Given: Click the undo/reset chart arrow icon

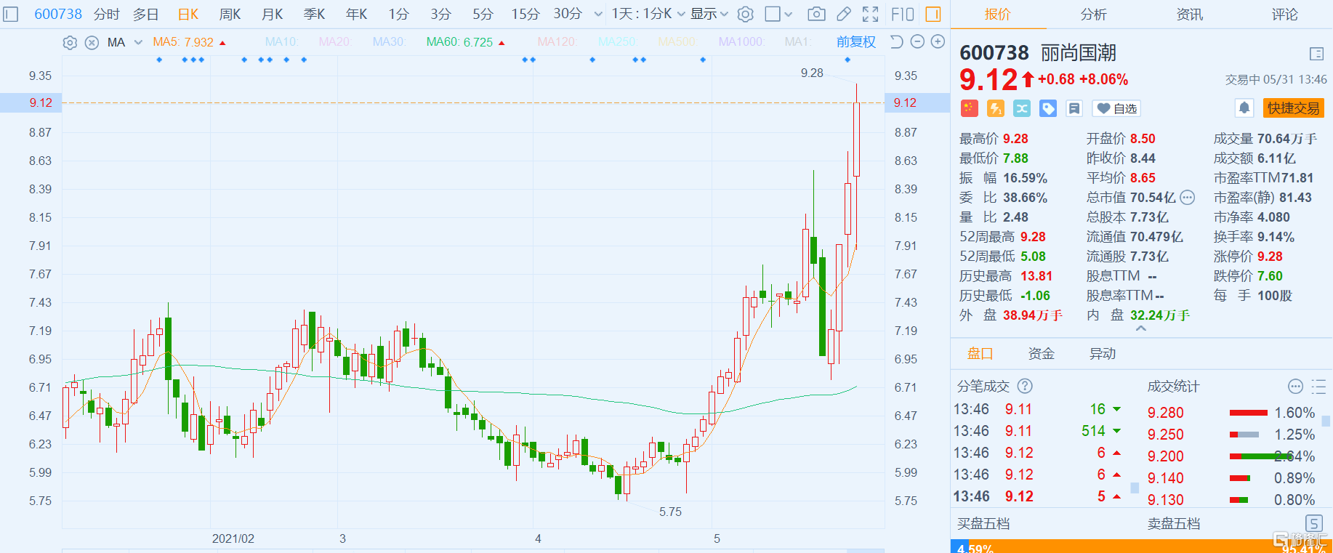Looking at the screenshot, I should [897, 41].
